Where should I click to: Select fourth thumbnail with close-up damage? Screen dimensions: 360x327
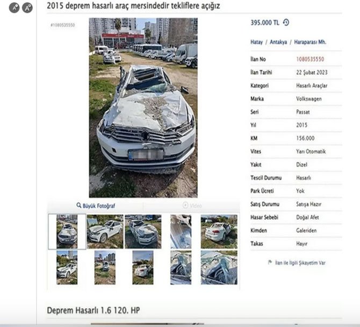click(x=181, y=231)
